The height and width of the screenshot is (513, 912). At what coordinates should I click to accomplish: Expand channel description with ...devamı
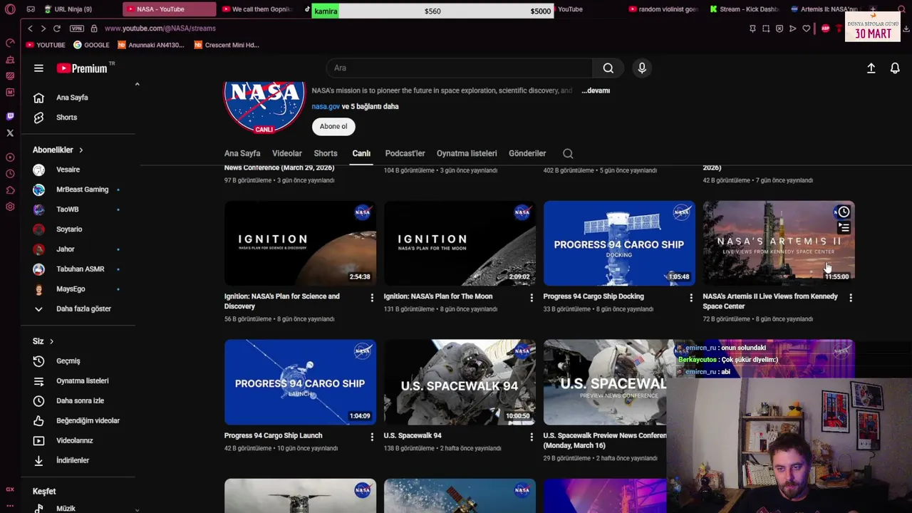pos(596,90)
